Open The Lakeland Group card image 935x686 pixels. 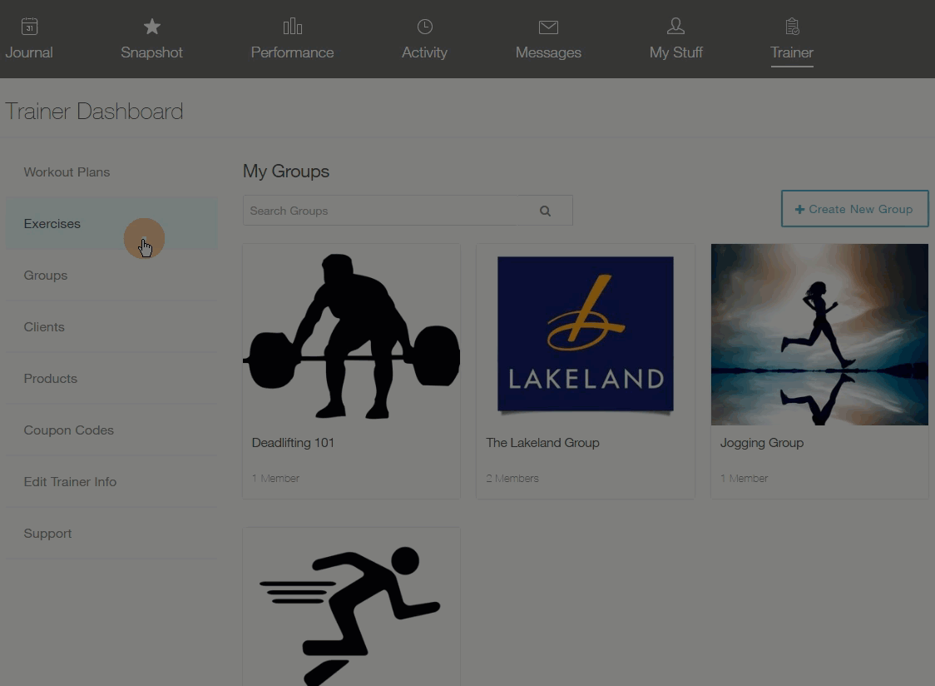tap(586, 335)
